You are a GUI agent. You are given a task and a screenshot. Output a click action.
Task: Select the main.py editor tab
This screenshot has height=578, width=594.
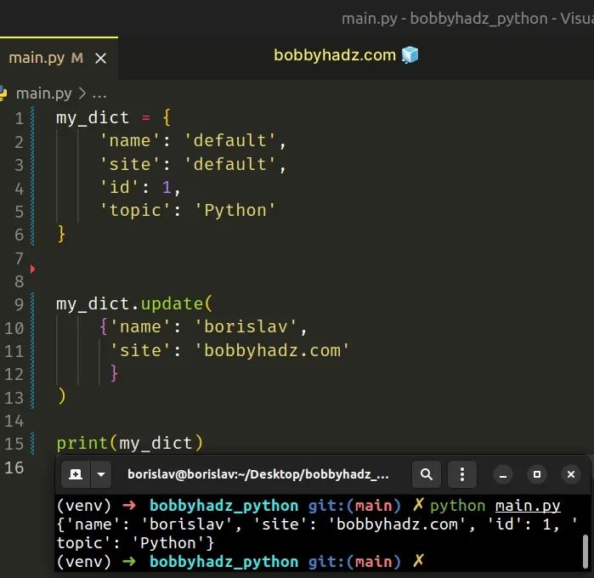pos(59,58)
